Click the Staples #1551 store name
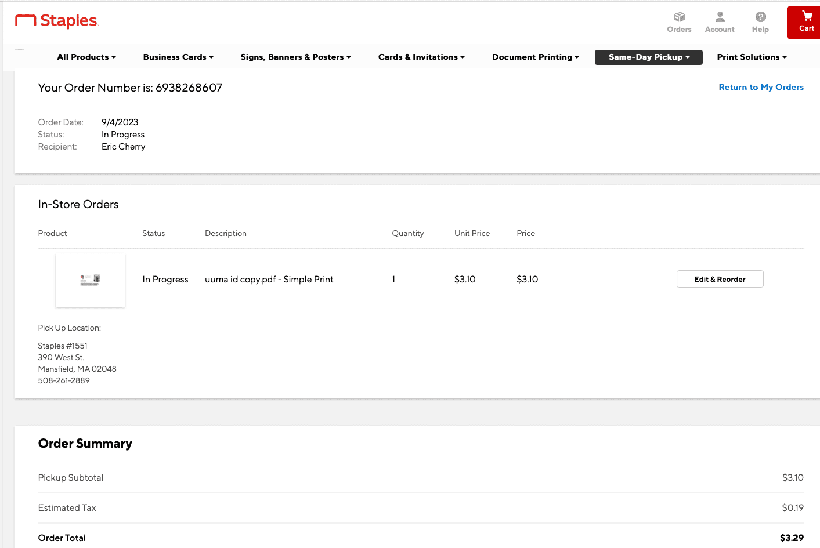The height and width of the screenshot is (548, 820). [63, 346]
